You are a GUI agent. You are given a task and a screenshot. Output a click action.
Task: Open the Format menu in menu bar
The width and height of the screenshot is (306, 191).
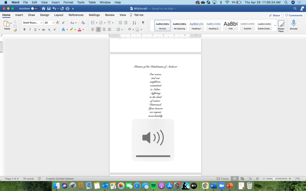coord(68,2)
